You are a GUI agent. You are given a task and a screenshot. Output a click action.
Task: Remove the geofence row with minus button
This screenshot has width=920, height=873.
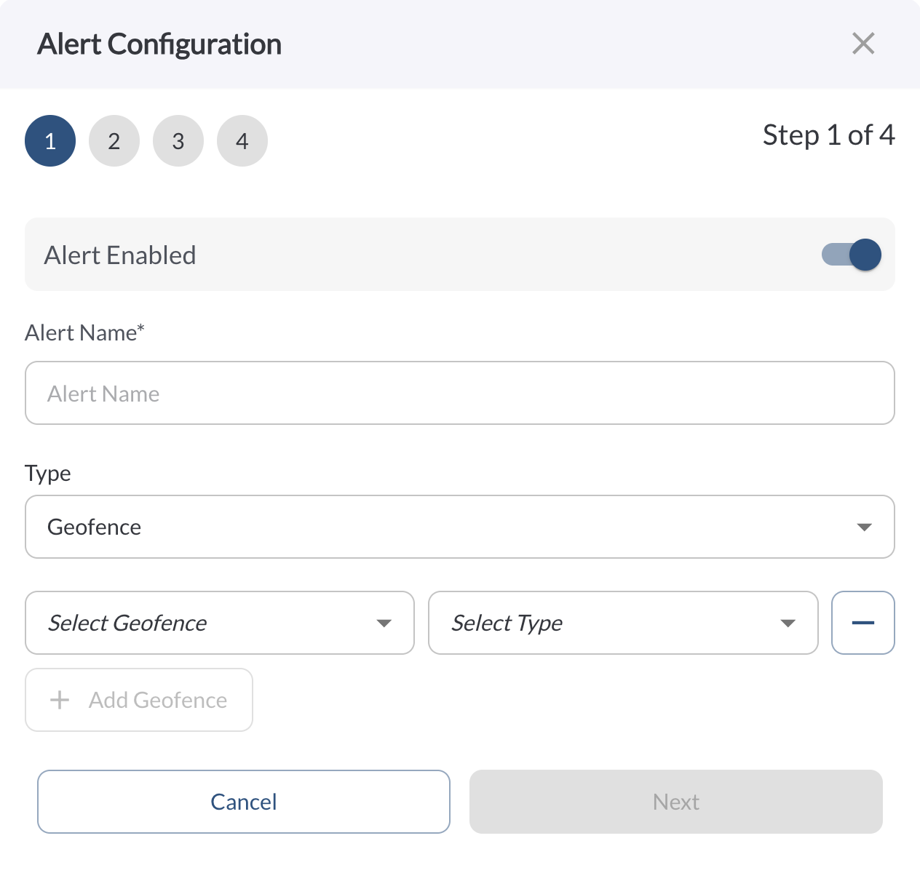click(863, 623)
